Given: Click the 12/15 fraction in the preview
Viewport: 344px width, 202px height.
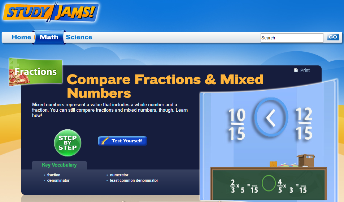Looking at the screenshot, I should pyautogui.click(x=304, y=124).
